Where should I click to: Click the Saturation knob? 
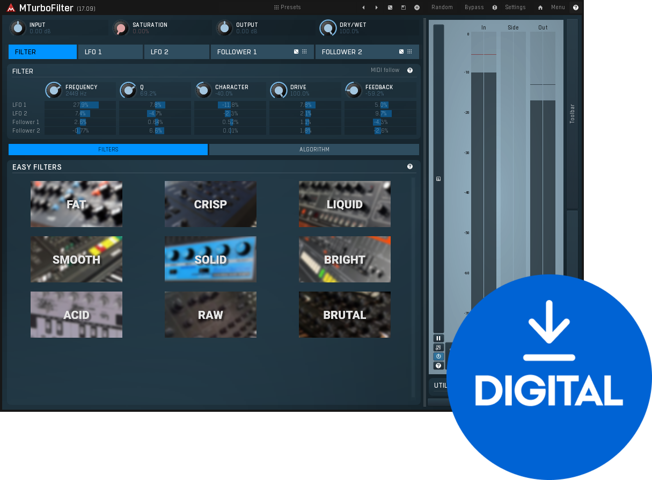(x=121, y=28)
